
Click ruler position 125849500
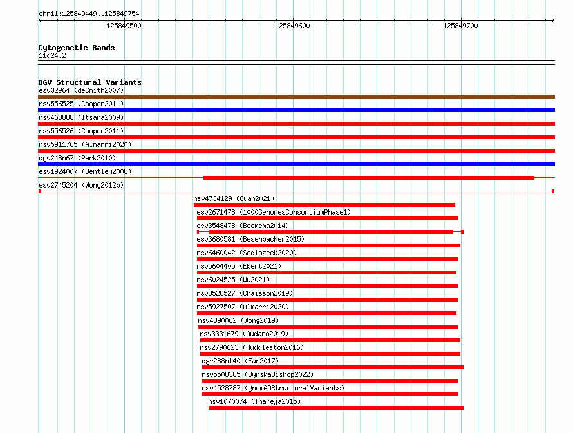(124, 26)
